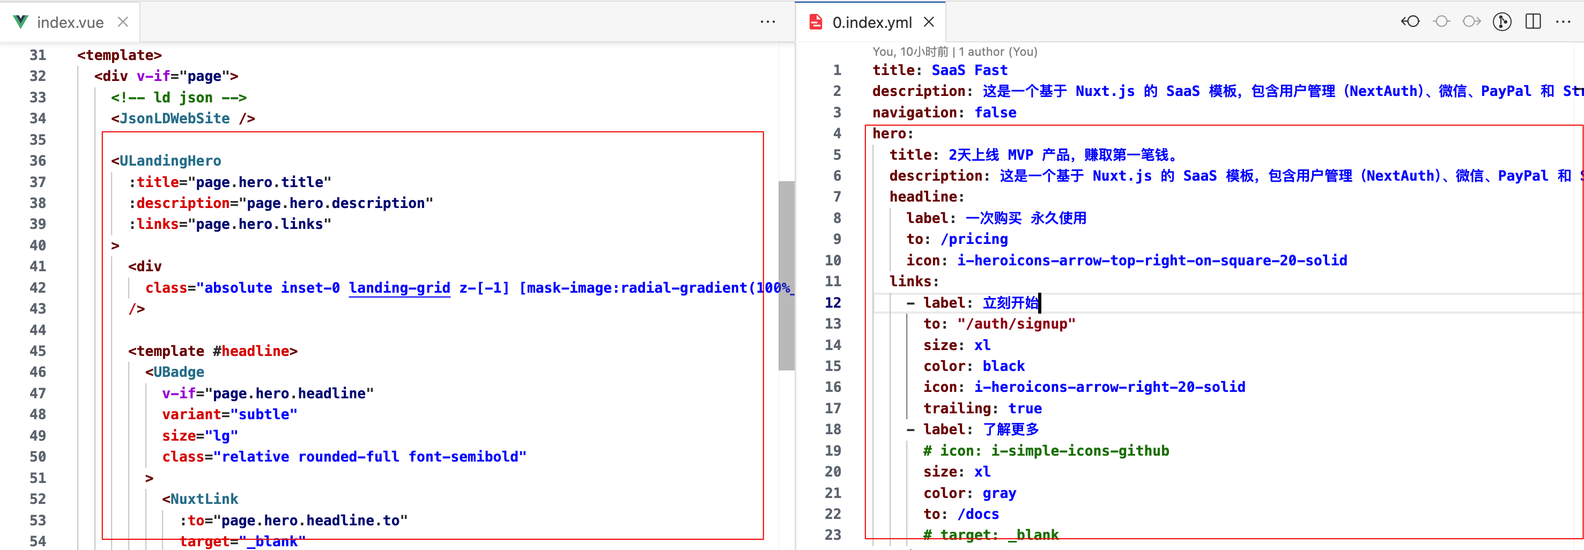This screenshot has height=550, width=1584.
Task: Switch to the index.vue tab
Action: tap(70, 22)
